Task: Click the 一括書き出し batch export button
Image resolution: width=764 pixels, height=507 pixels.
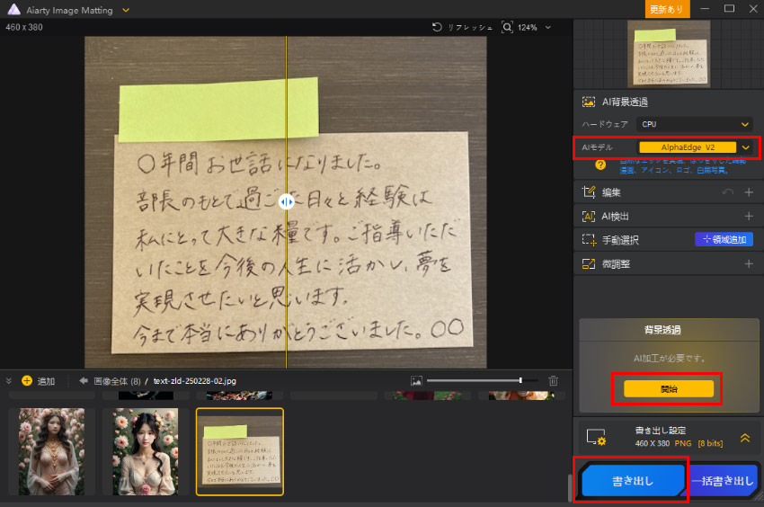Action: pyautogui.click(x=723, y=481)
